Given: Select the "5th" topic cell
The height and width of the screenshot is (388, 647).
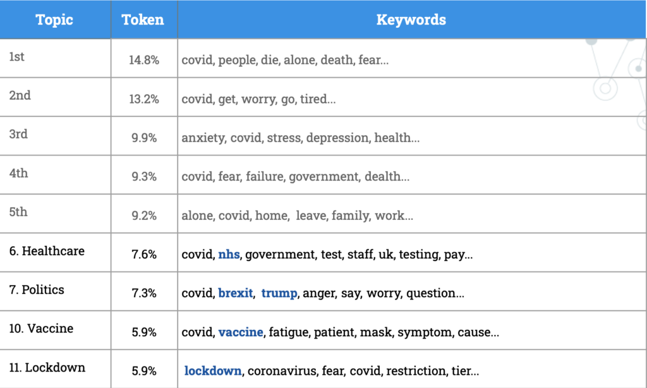Looking at the screenshot, I should pos(18,212).
